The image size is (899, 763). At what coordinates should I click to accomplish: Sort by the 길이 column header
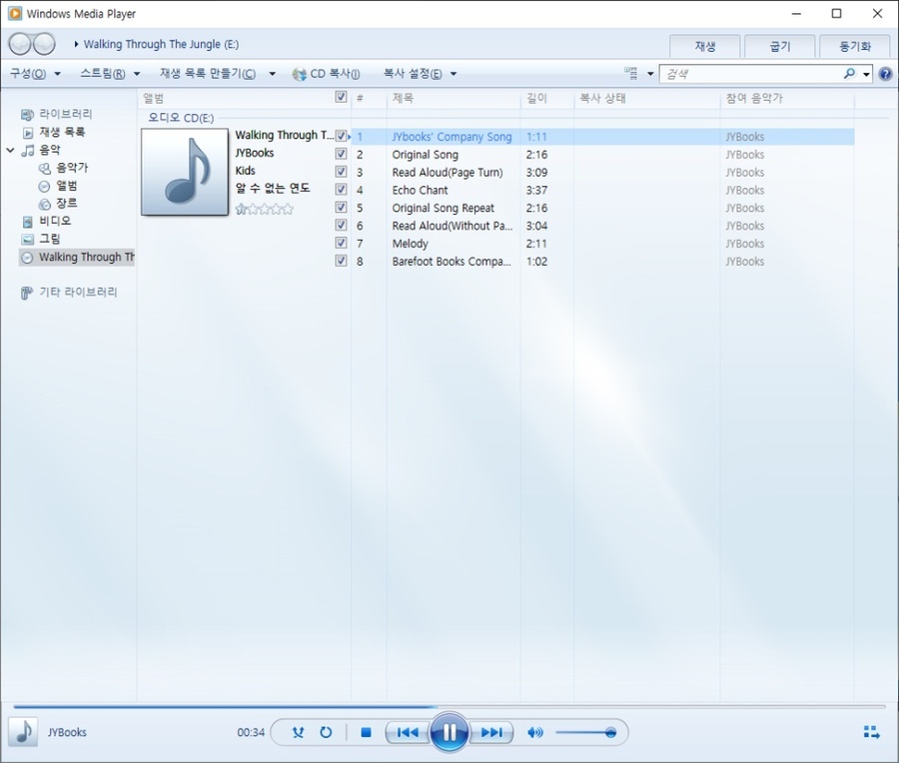pyautogui.click(x=547, y=98)
